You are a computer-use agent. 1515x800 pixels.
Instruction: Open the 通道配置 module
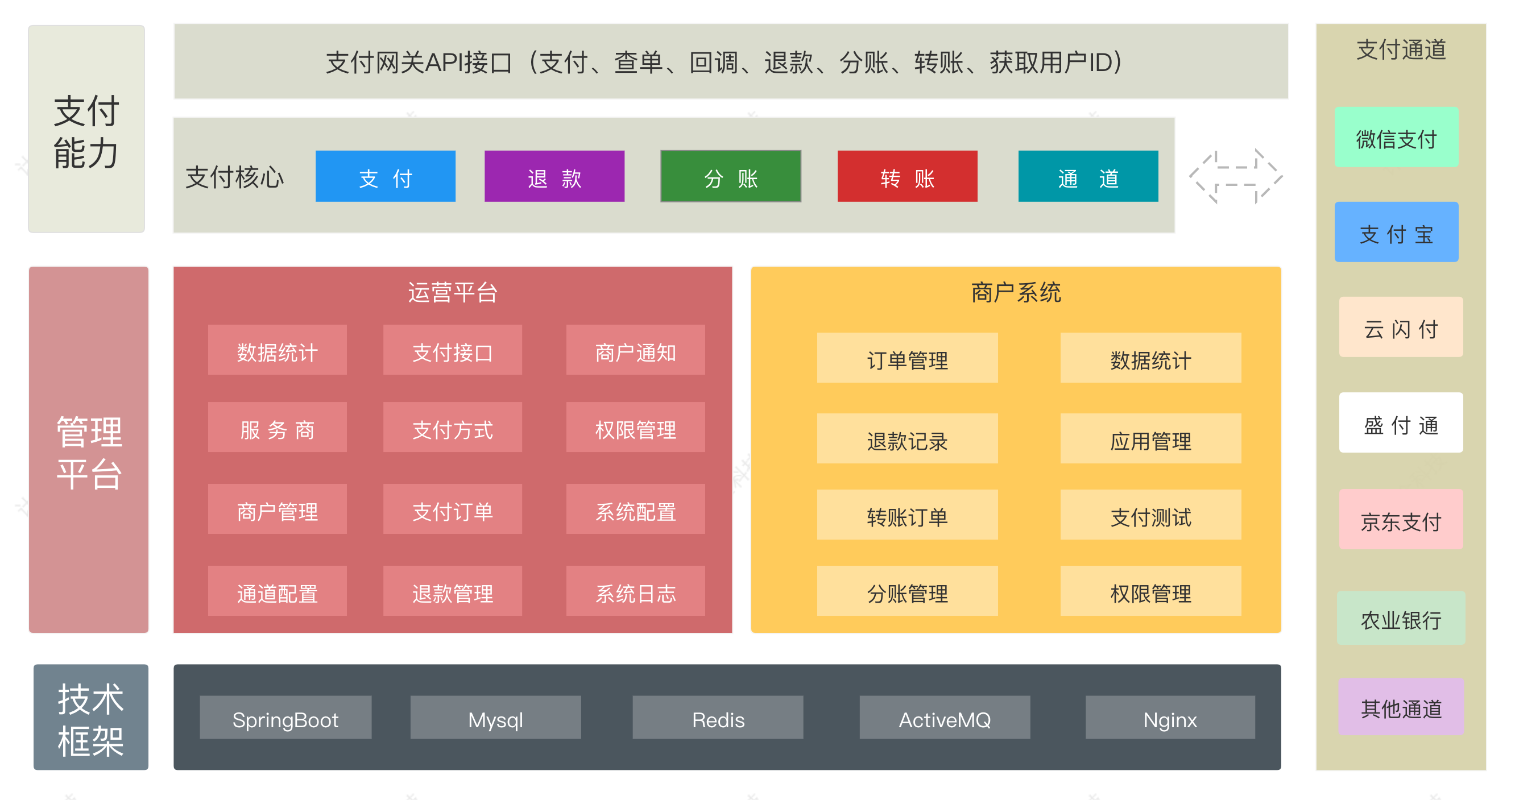pos(277,591)
